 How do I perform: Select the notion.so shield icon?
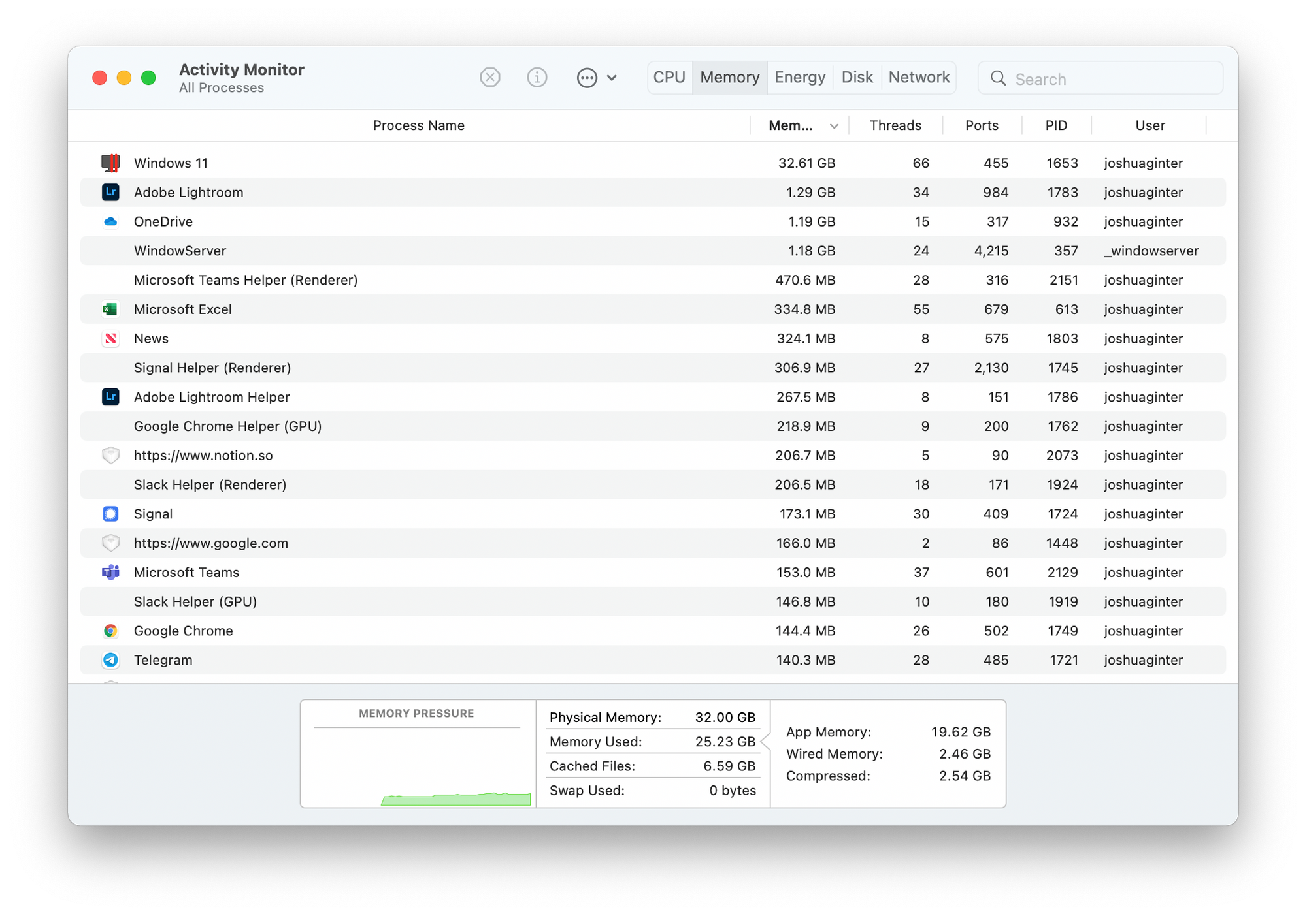pos(110,455)
